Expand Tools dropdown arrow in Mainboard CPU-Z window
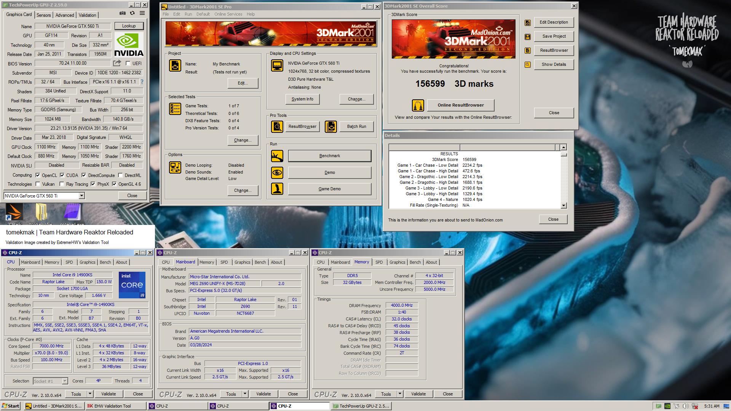731x411 pixels. coord(245,394)
